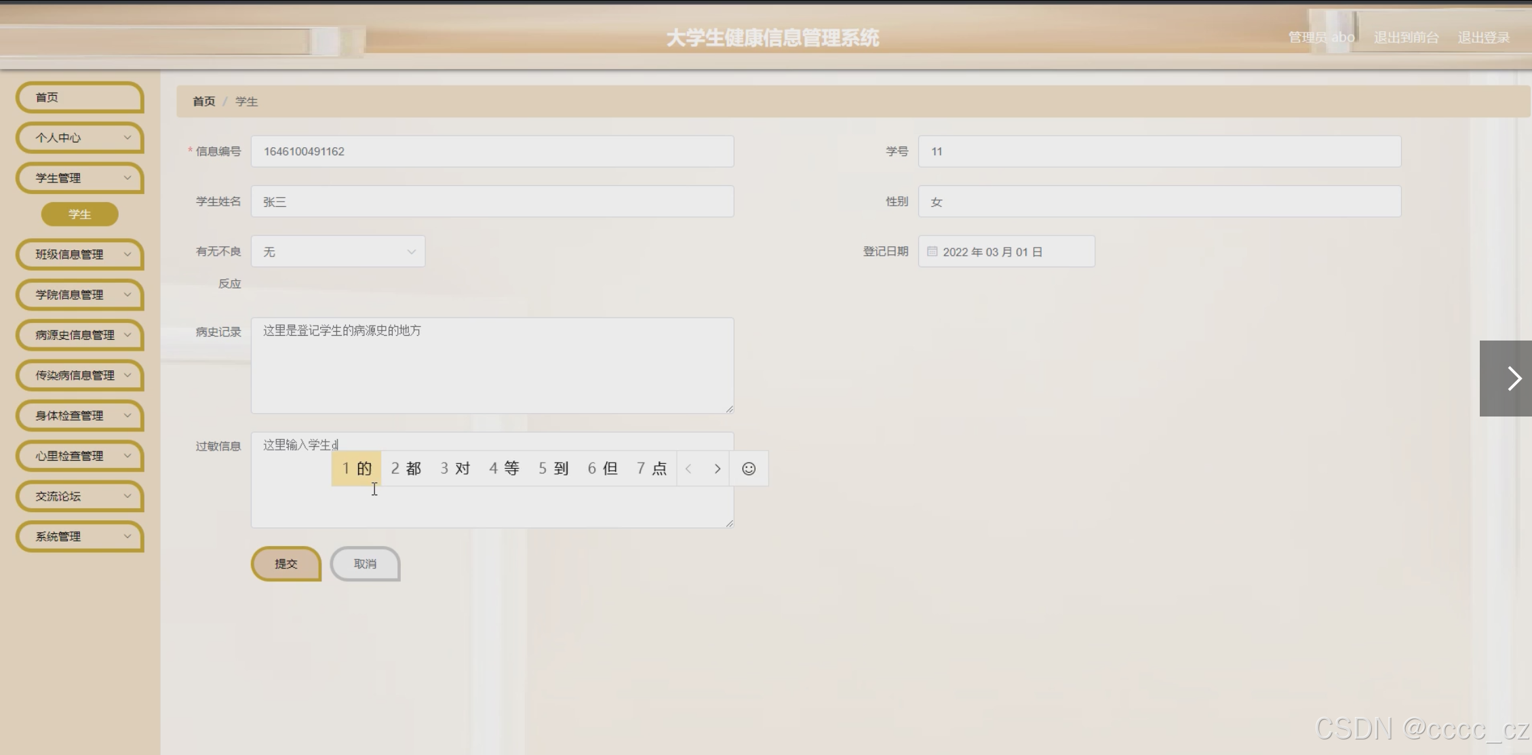The height and width of the screenshot is (755, 1532).
Task: Click the emoji smiley icon in IME bar
Action: (x=749, y=469)
